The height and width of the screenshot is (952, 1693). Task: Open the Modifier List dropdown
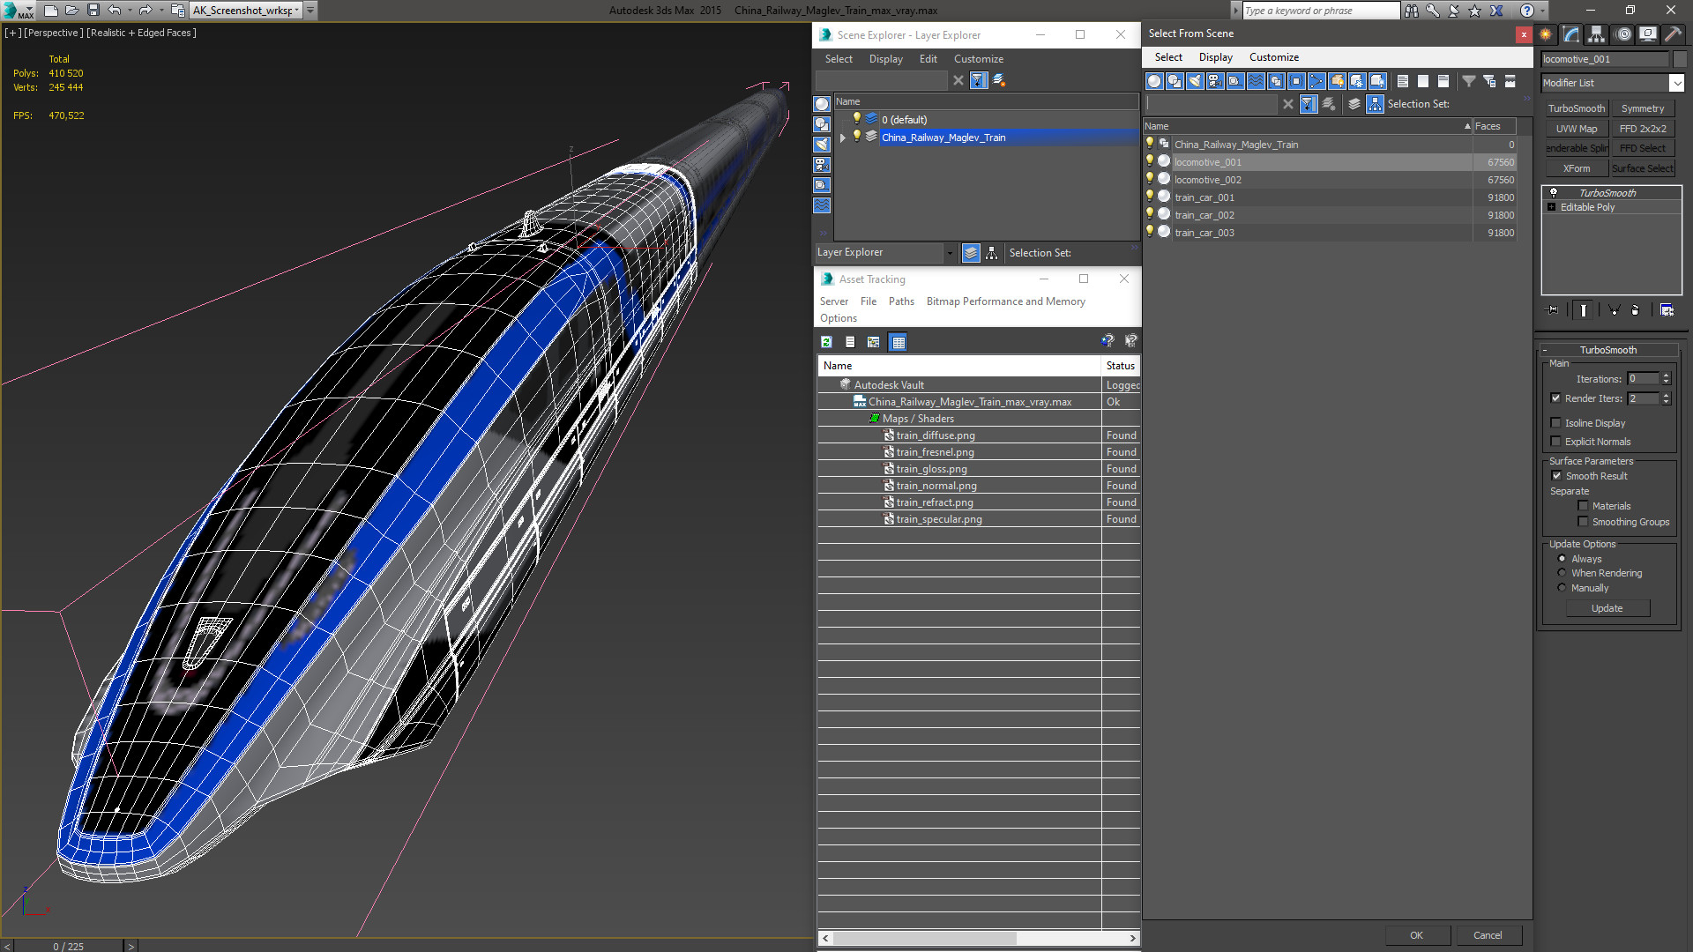1676,83
